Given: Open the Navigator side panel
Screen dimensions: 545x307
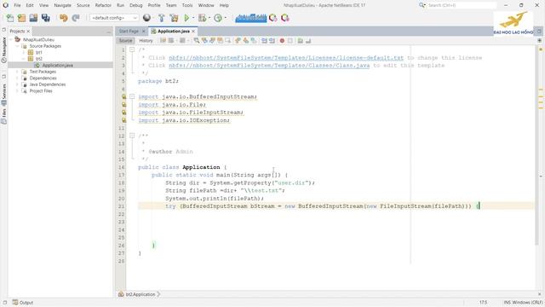Looking at the screenshot, I should [x=3, y=50].
